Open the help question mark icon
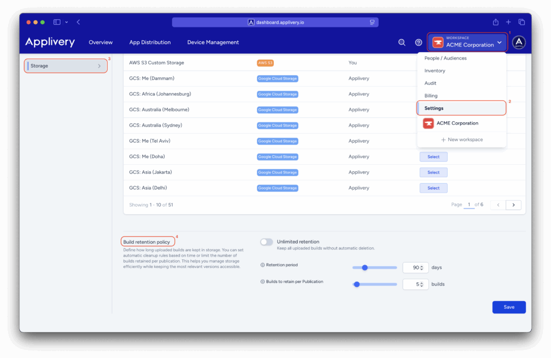Screen dimensions: 551x358 click(x=419, y=42)
